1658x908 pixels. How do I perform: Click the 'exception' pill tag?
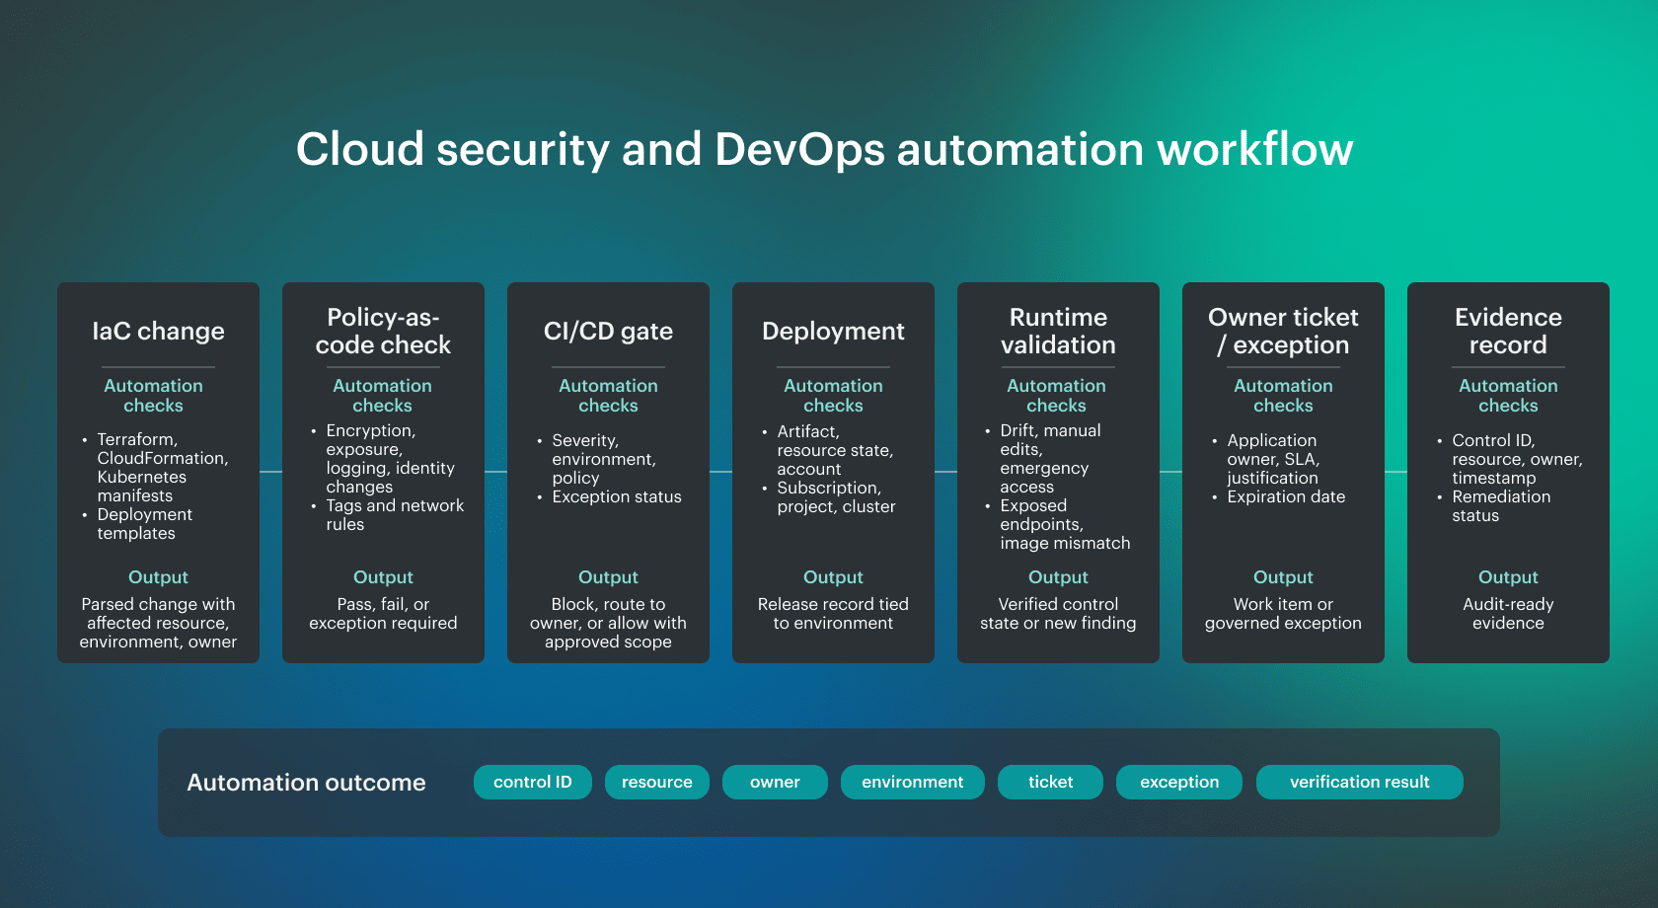click(1179, 782)
